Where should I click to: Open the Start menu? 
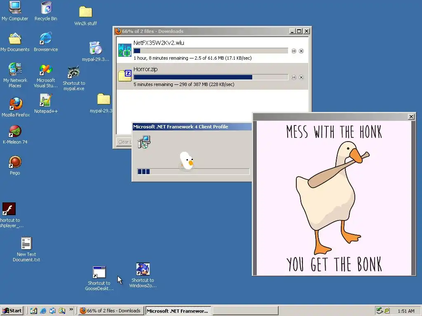12,311
